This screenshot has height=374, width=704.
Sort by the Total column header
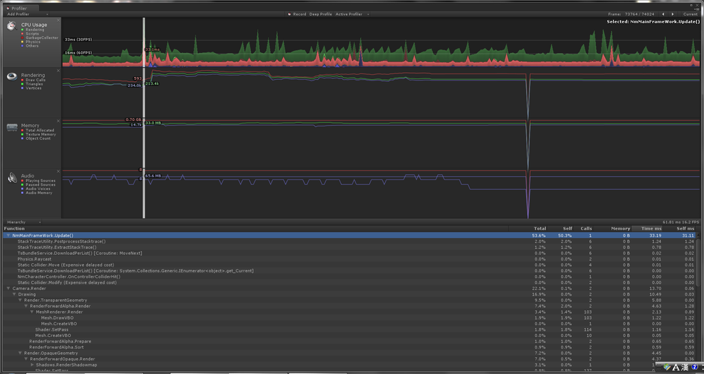click(x=540, y=228)
